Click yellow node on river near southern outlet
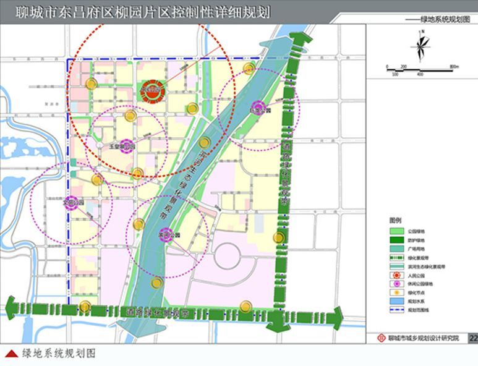Viewport: 478px width, 366px height. click(x=156, y=283)
